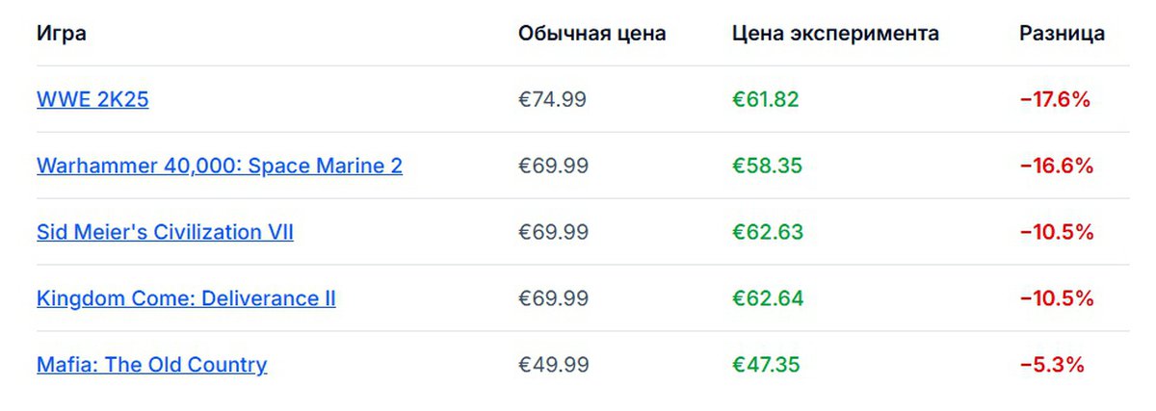
Task: Select the −16.6% difference value
Action: tap(1056, 166)
